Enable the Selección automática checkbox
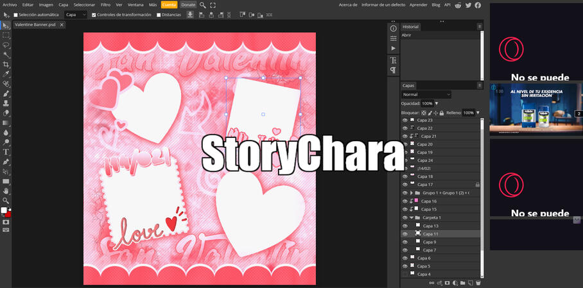The width and height of the screenshot is (583, 288). [x=16, y=15]
